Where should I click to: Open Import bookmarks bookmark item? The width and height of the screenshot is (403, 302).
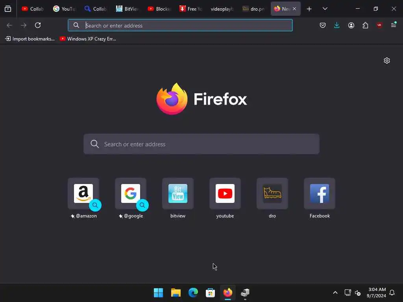(30, 39)
